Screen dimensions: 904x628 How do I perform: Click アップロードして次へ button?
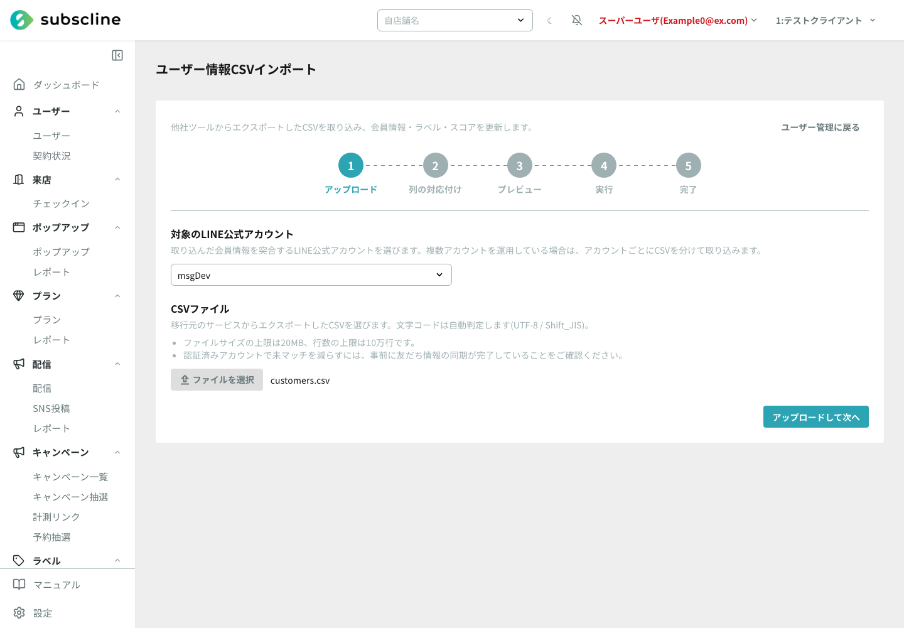[816, 417]
